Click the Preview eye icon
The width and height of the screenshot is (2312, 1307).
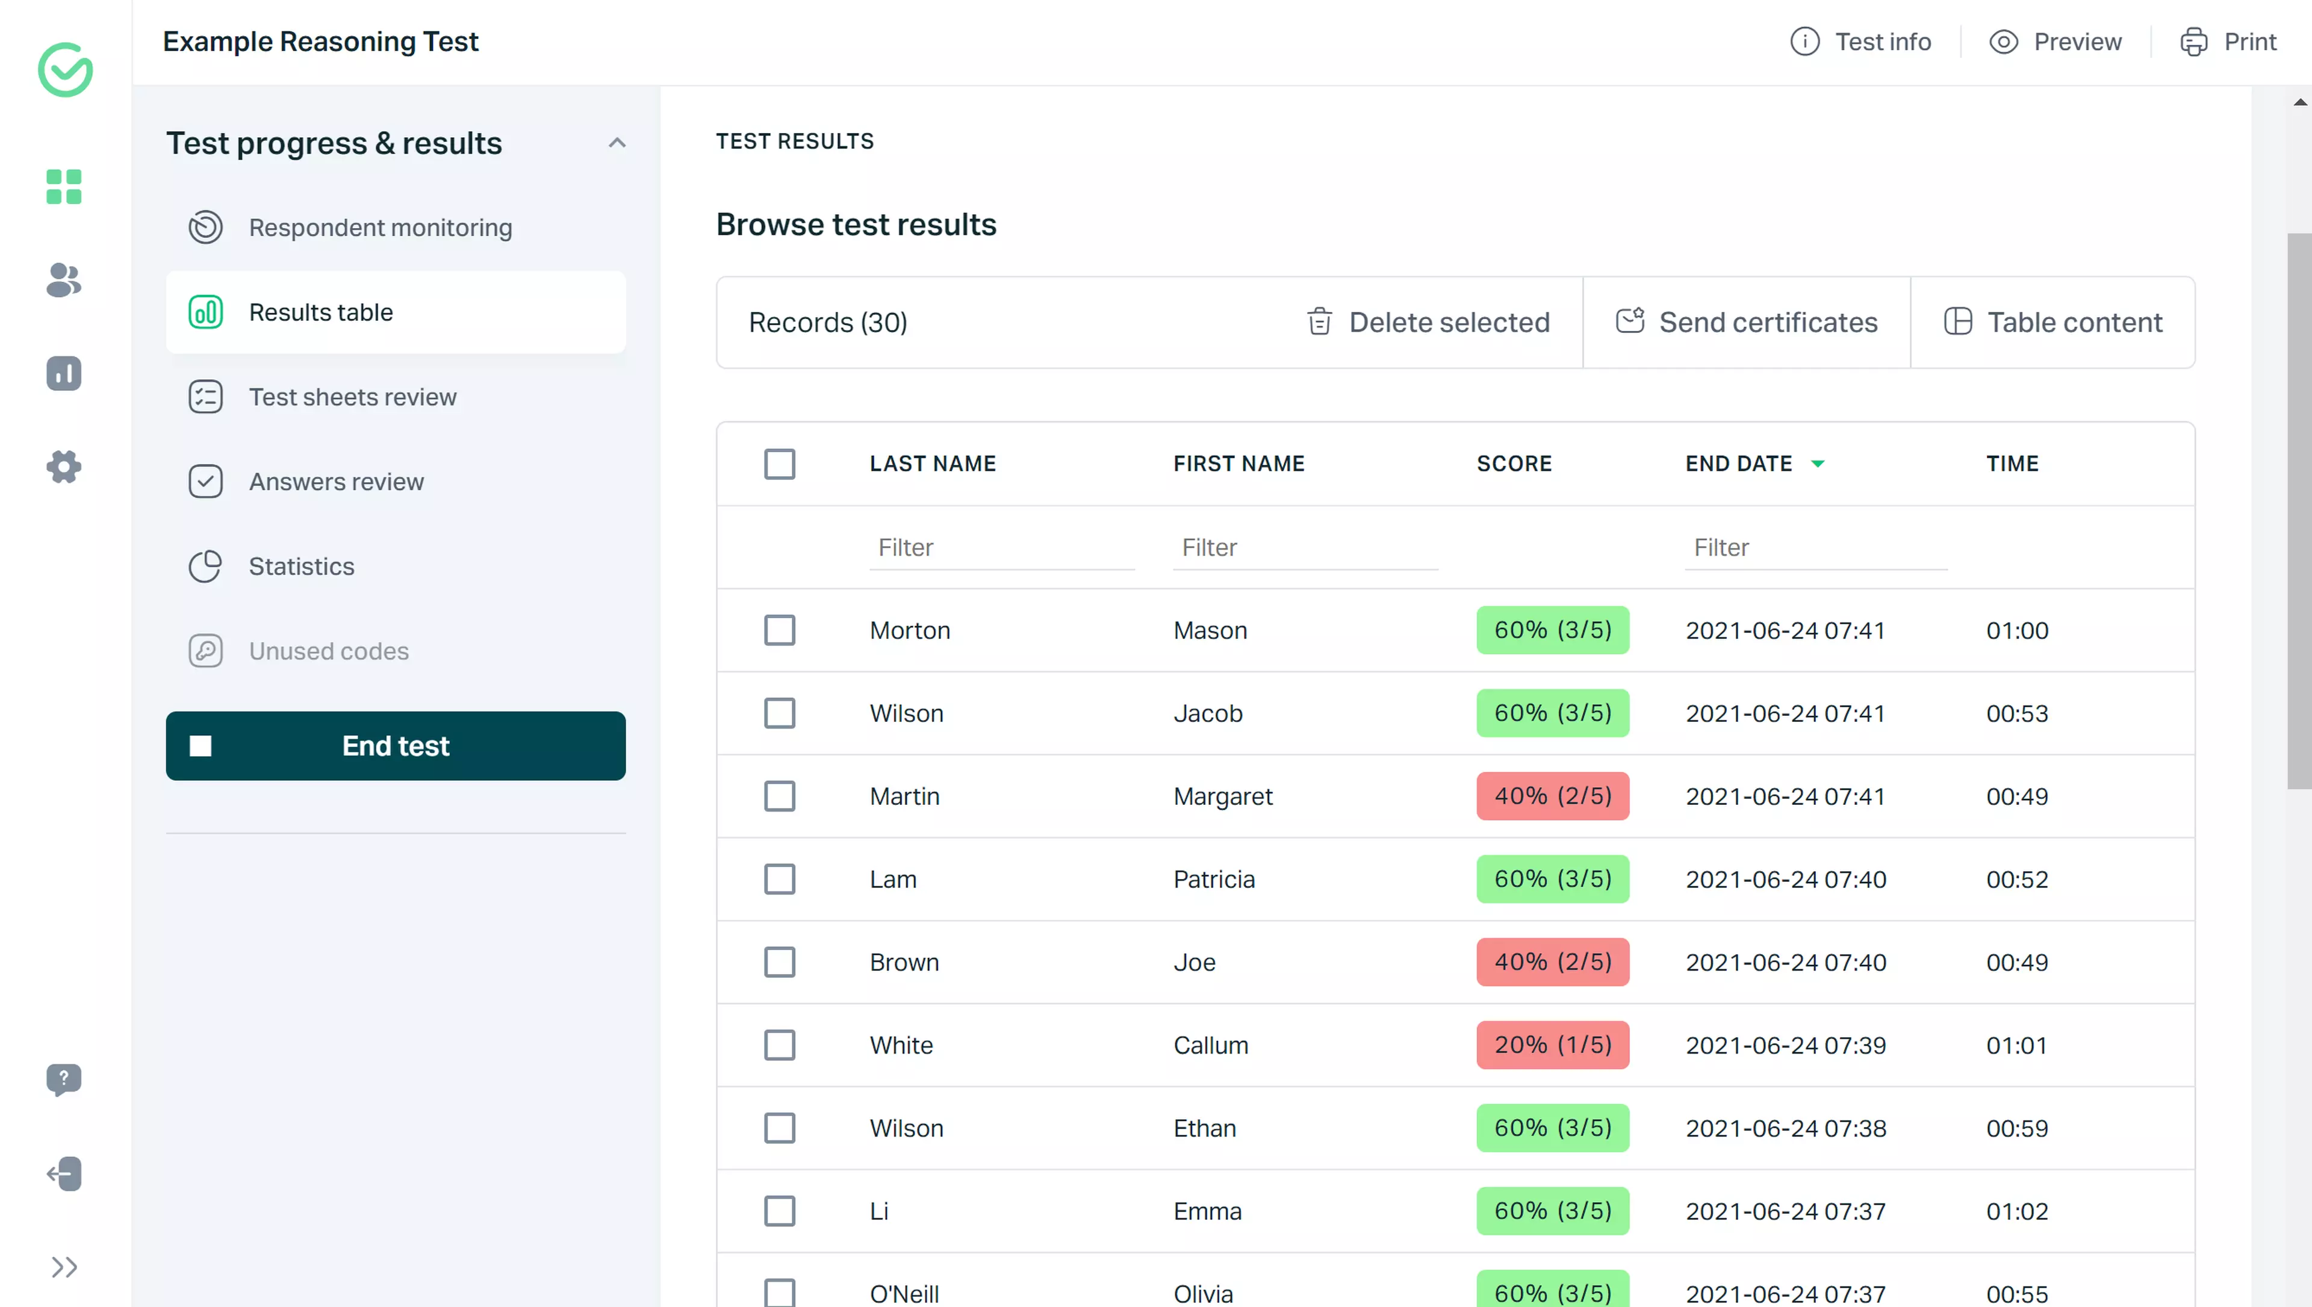pyautogui.click(x=2003, y=42)
